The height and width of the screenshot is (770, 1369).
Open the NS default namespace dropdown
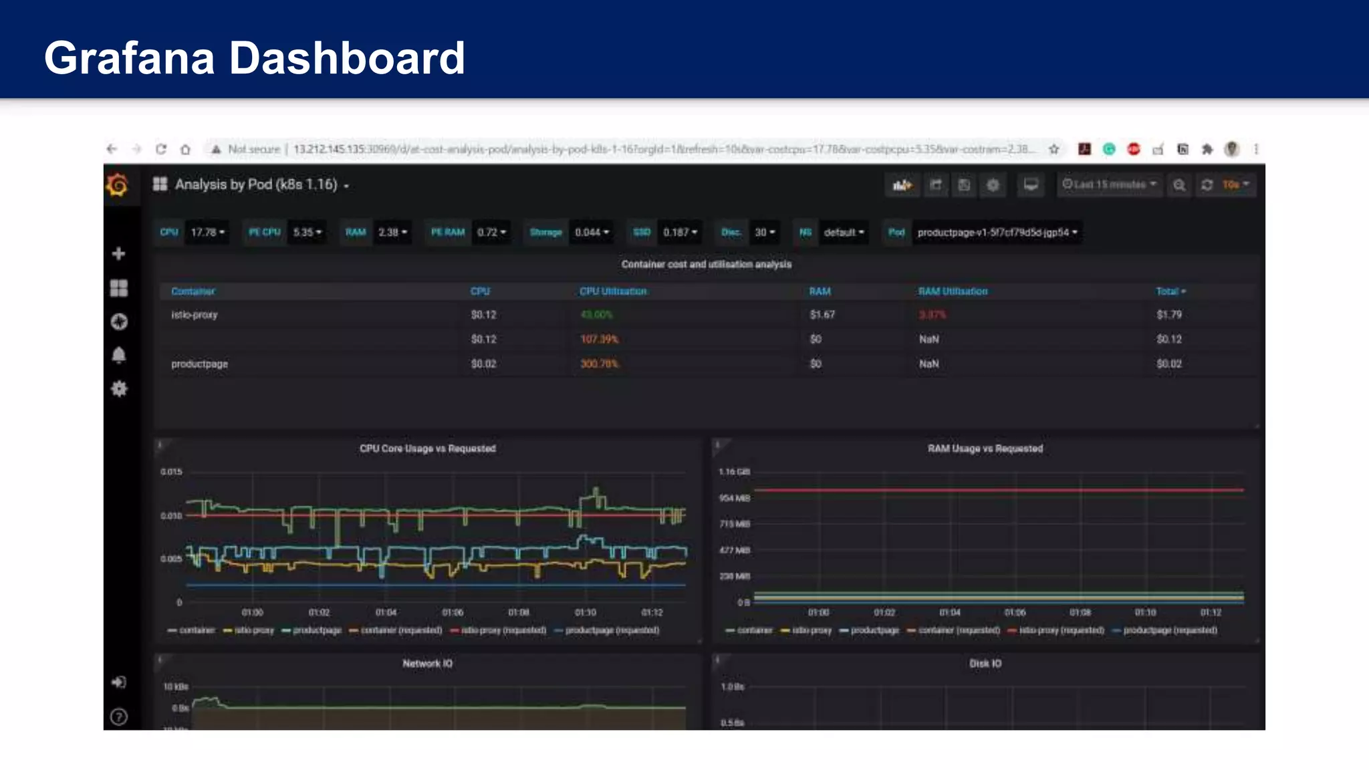click(x=844, y=233)
